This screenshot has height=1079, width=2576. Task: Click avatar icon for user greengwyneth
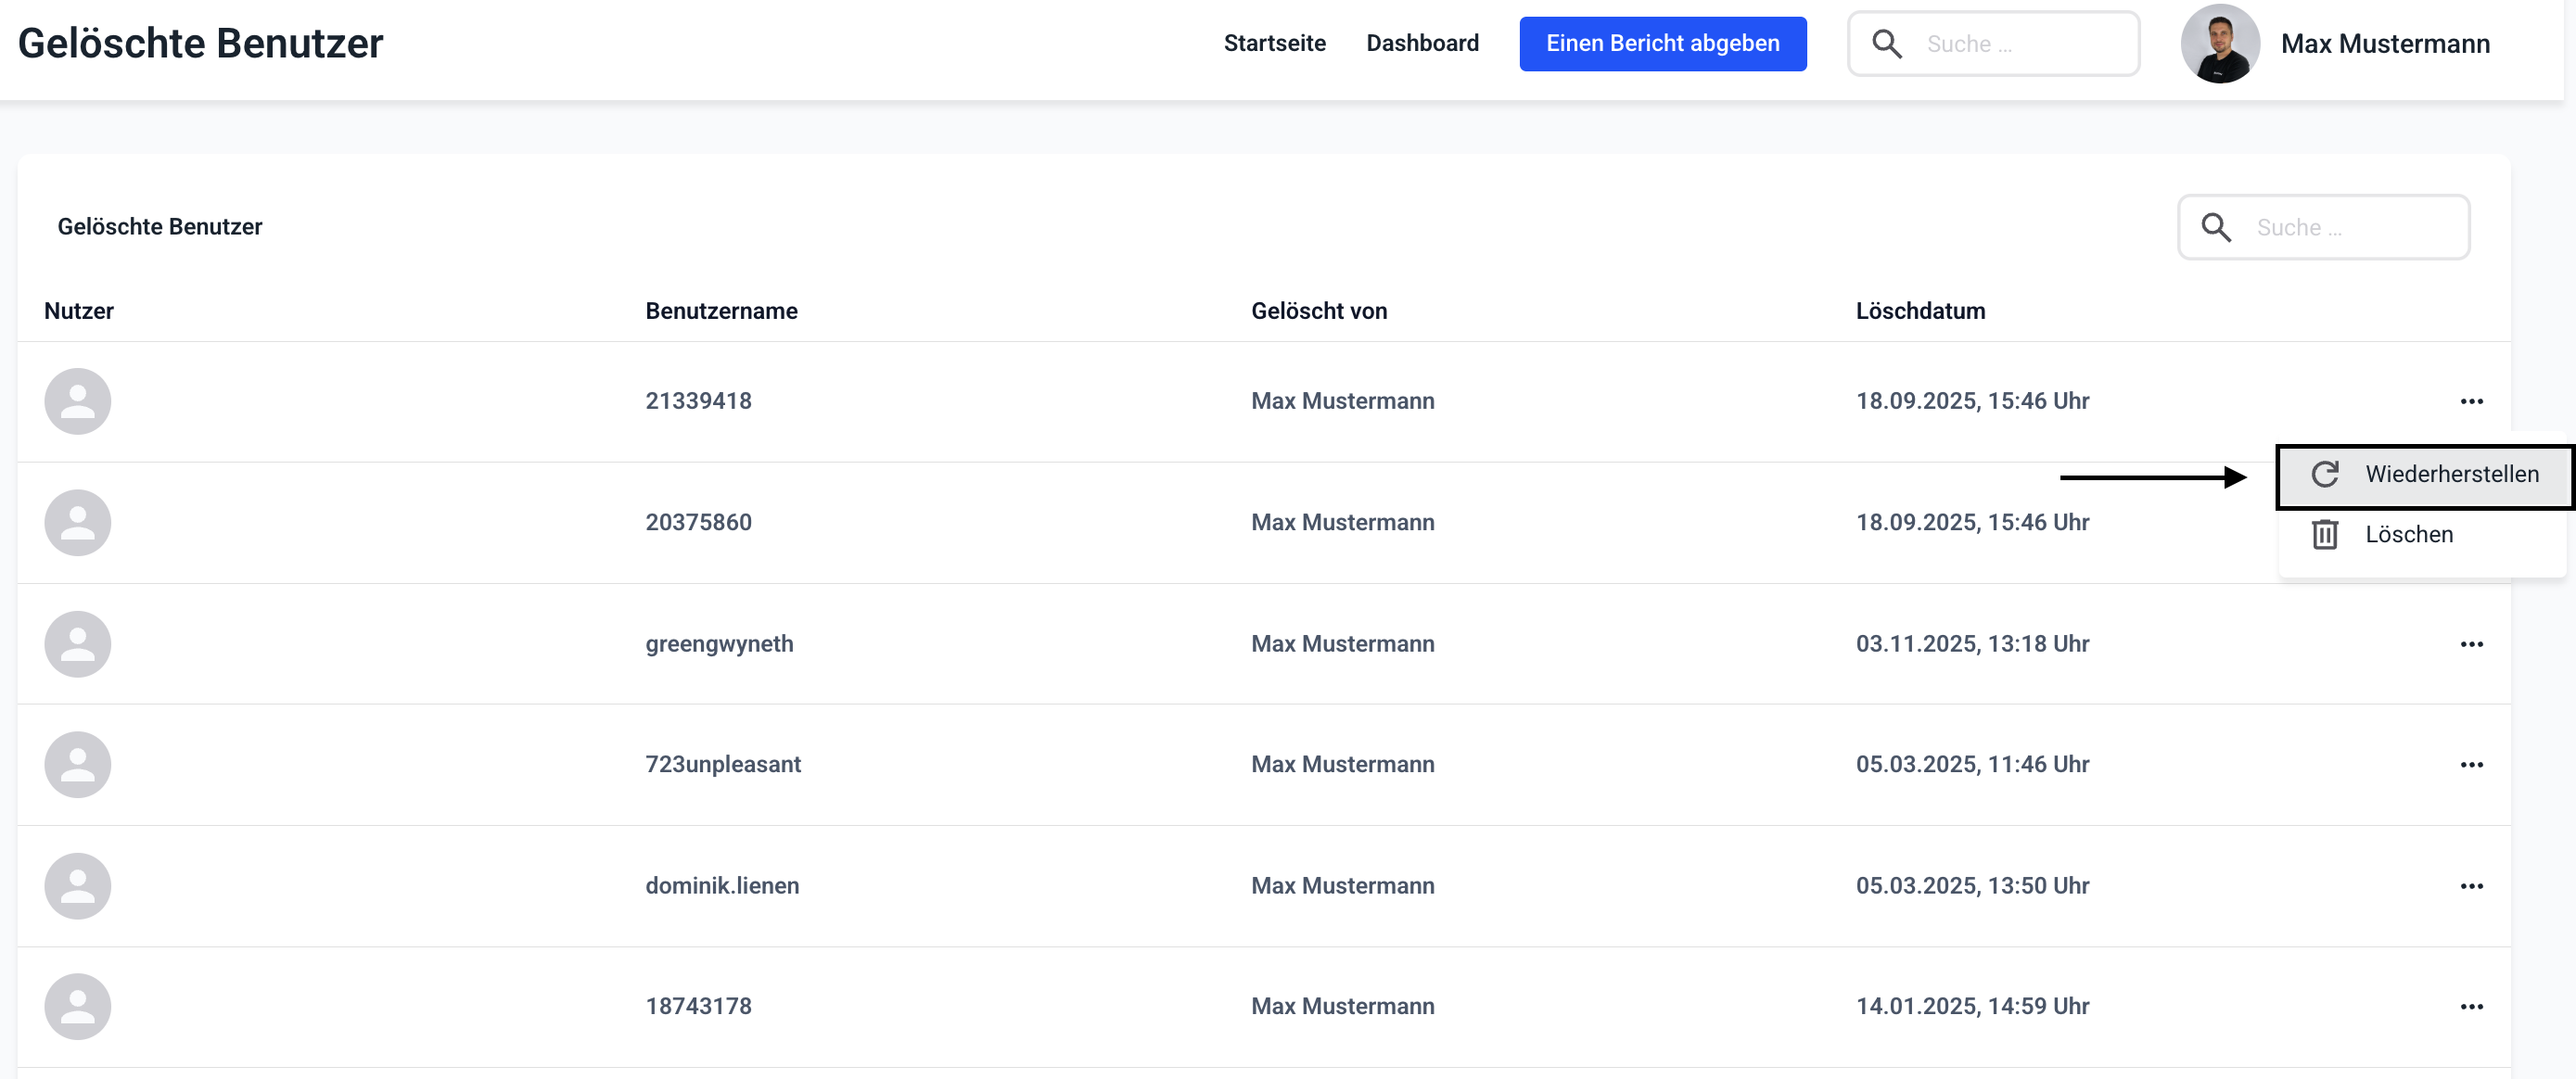(x=77, y=644)
